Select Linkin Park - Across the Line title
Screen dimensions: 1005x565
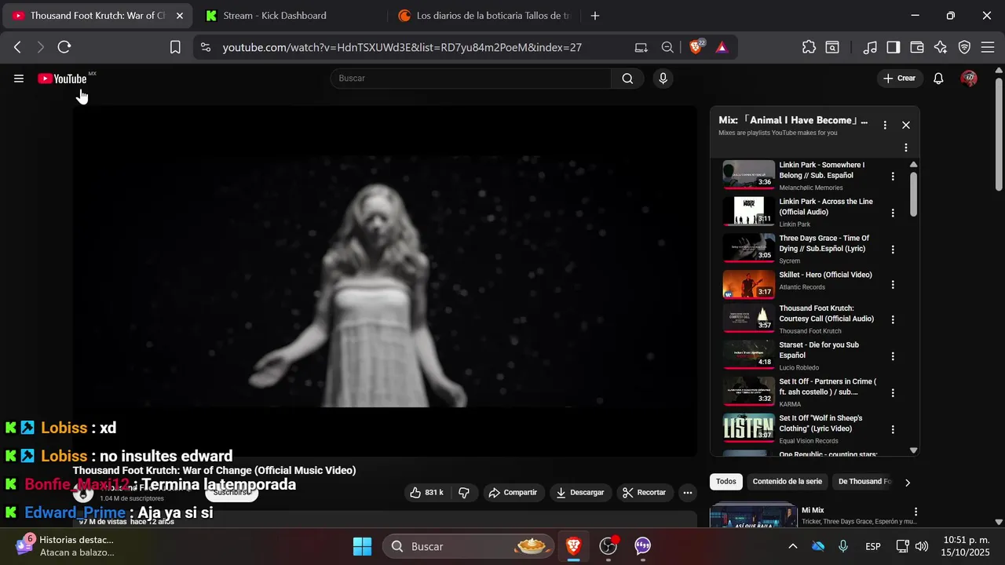pos(826,207)
